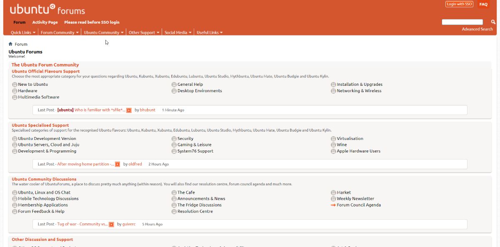Click the forum icon beside Virtualisation
The image size is (500, 247).
click(333, 139)
